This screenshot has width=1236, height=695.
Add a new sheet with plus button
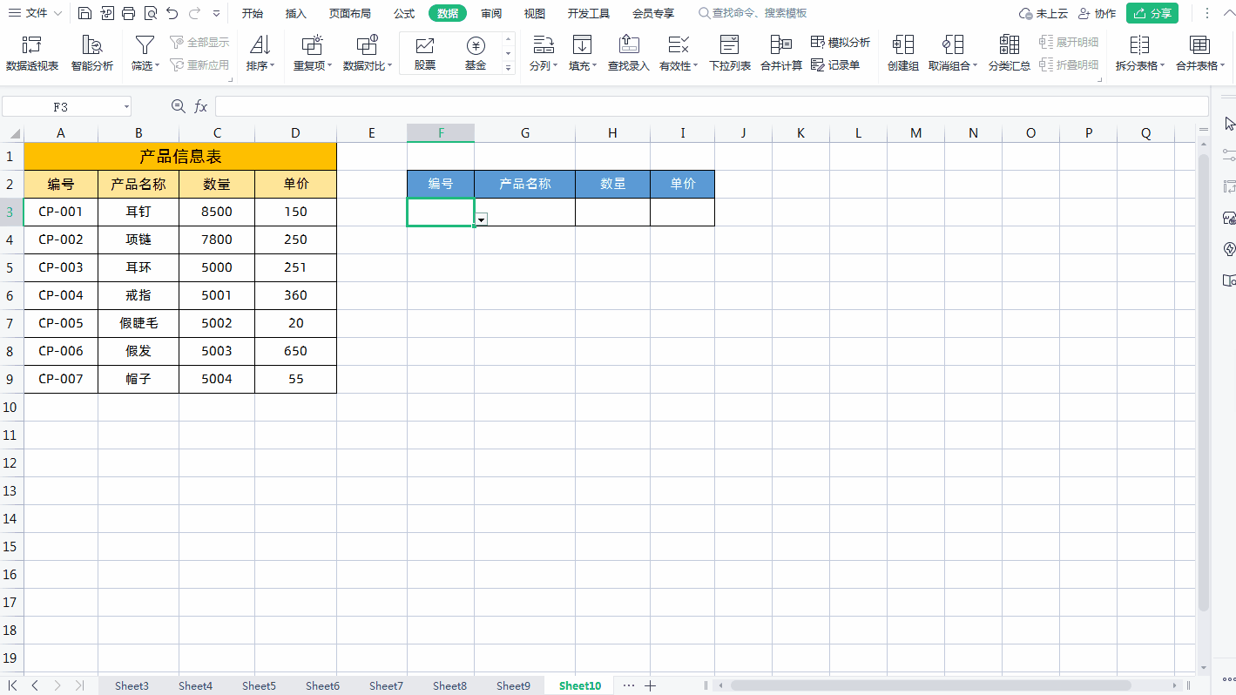tap(650, 685)
